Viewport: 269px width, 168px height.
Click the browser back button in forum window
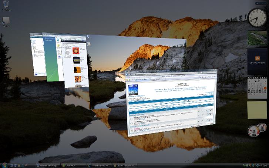pyautogui.click(x=128, y=75)
